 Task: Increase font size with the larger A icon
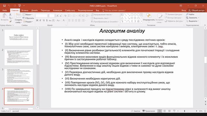pyautogui.click(x=58, y=16)
